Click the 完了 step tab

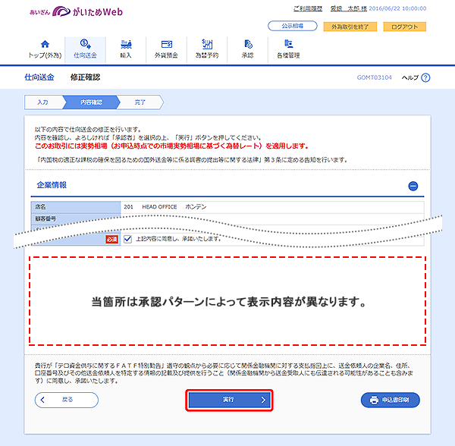[140, 102]
